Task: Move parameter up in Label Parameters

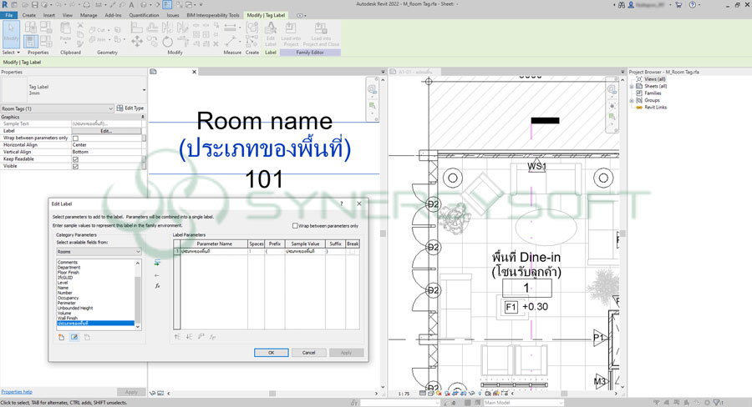Action: (x=177, y=337)
